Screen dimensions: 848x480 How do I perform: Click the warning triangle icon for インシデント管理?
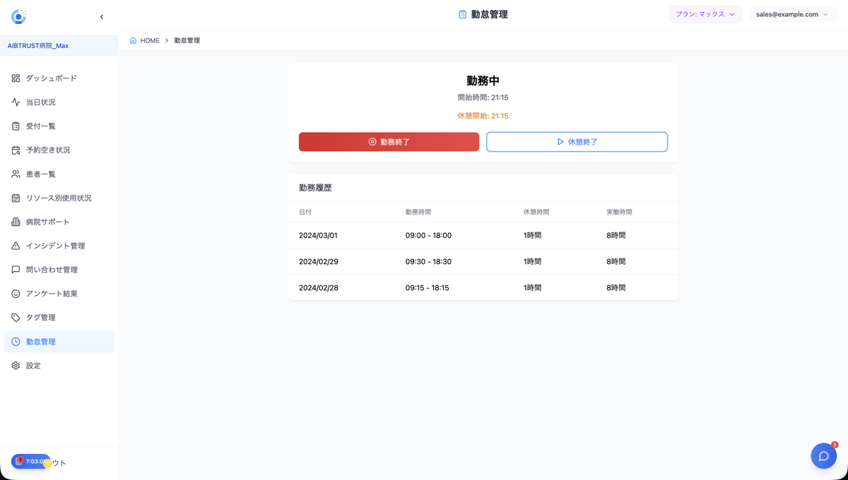[16, 246]
